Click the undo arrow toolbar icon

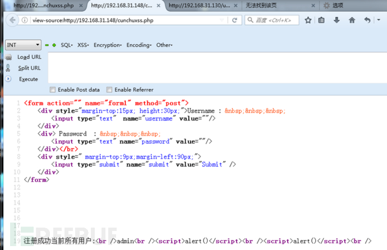tap(367, 20)
